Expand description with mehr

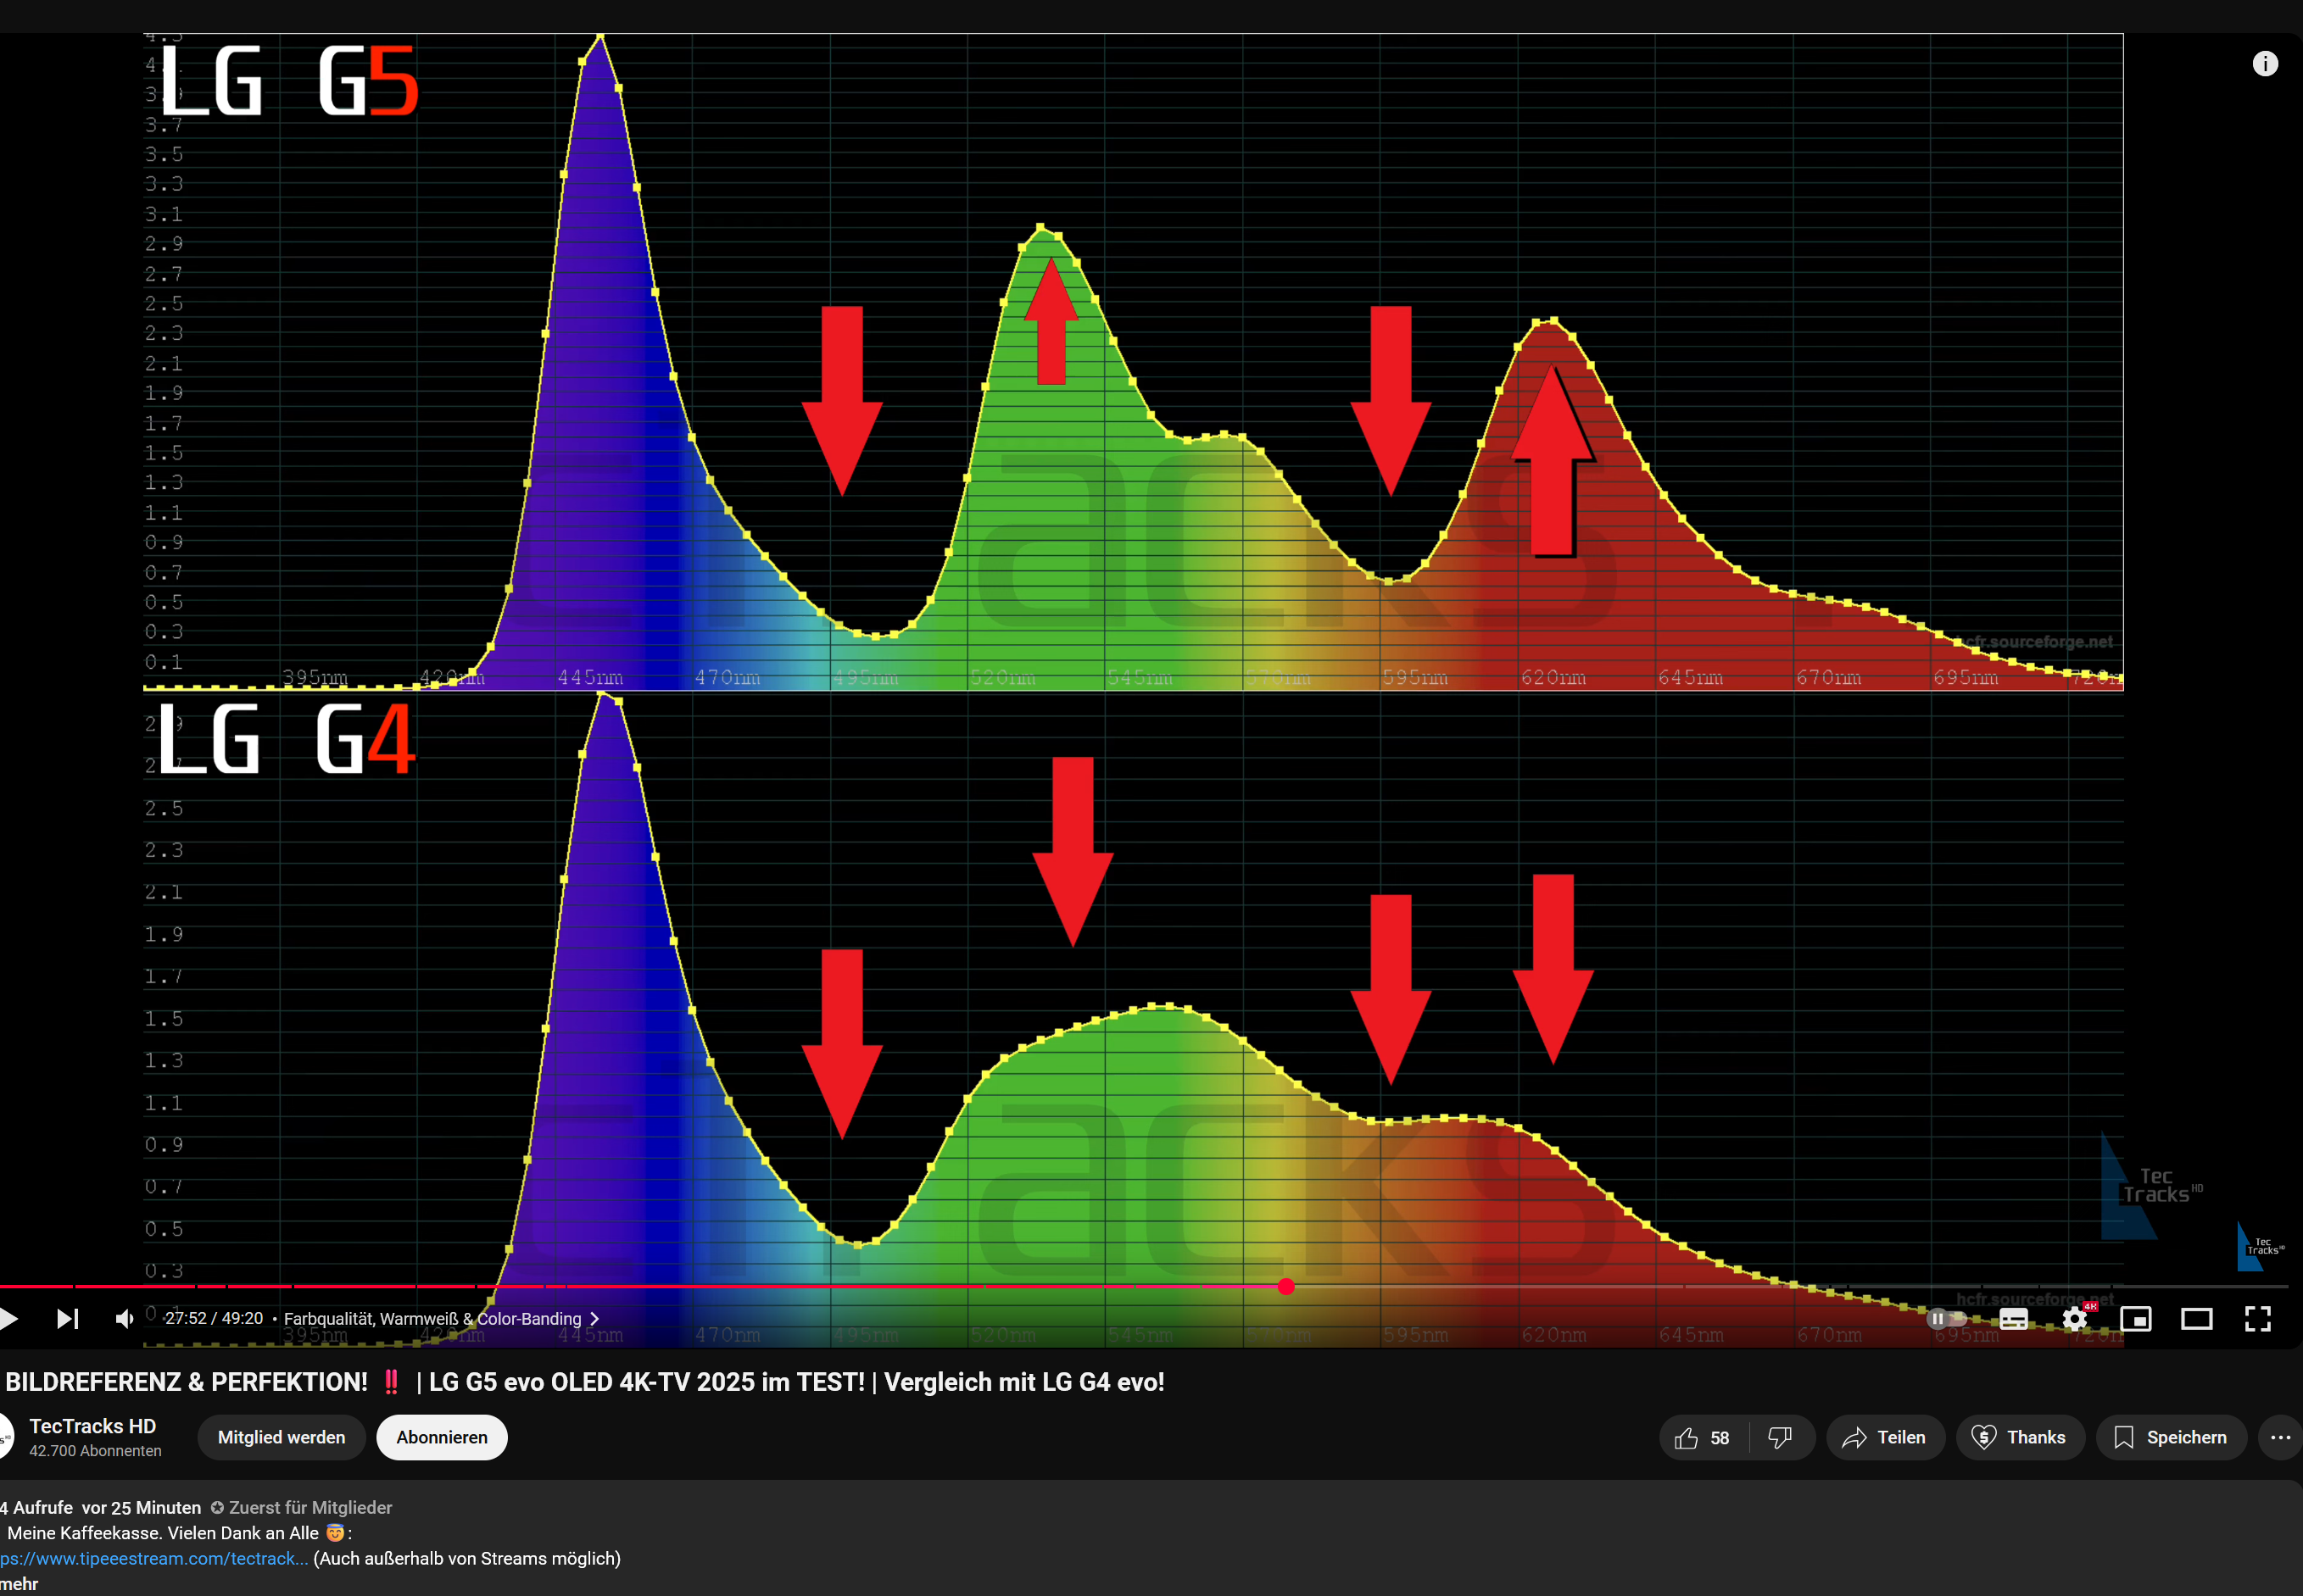[x=18, y=1584]
